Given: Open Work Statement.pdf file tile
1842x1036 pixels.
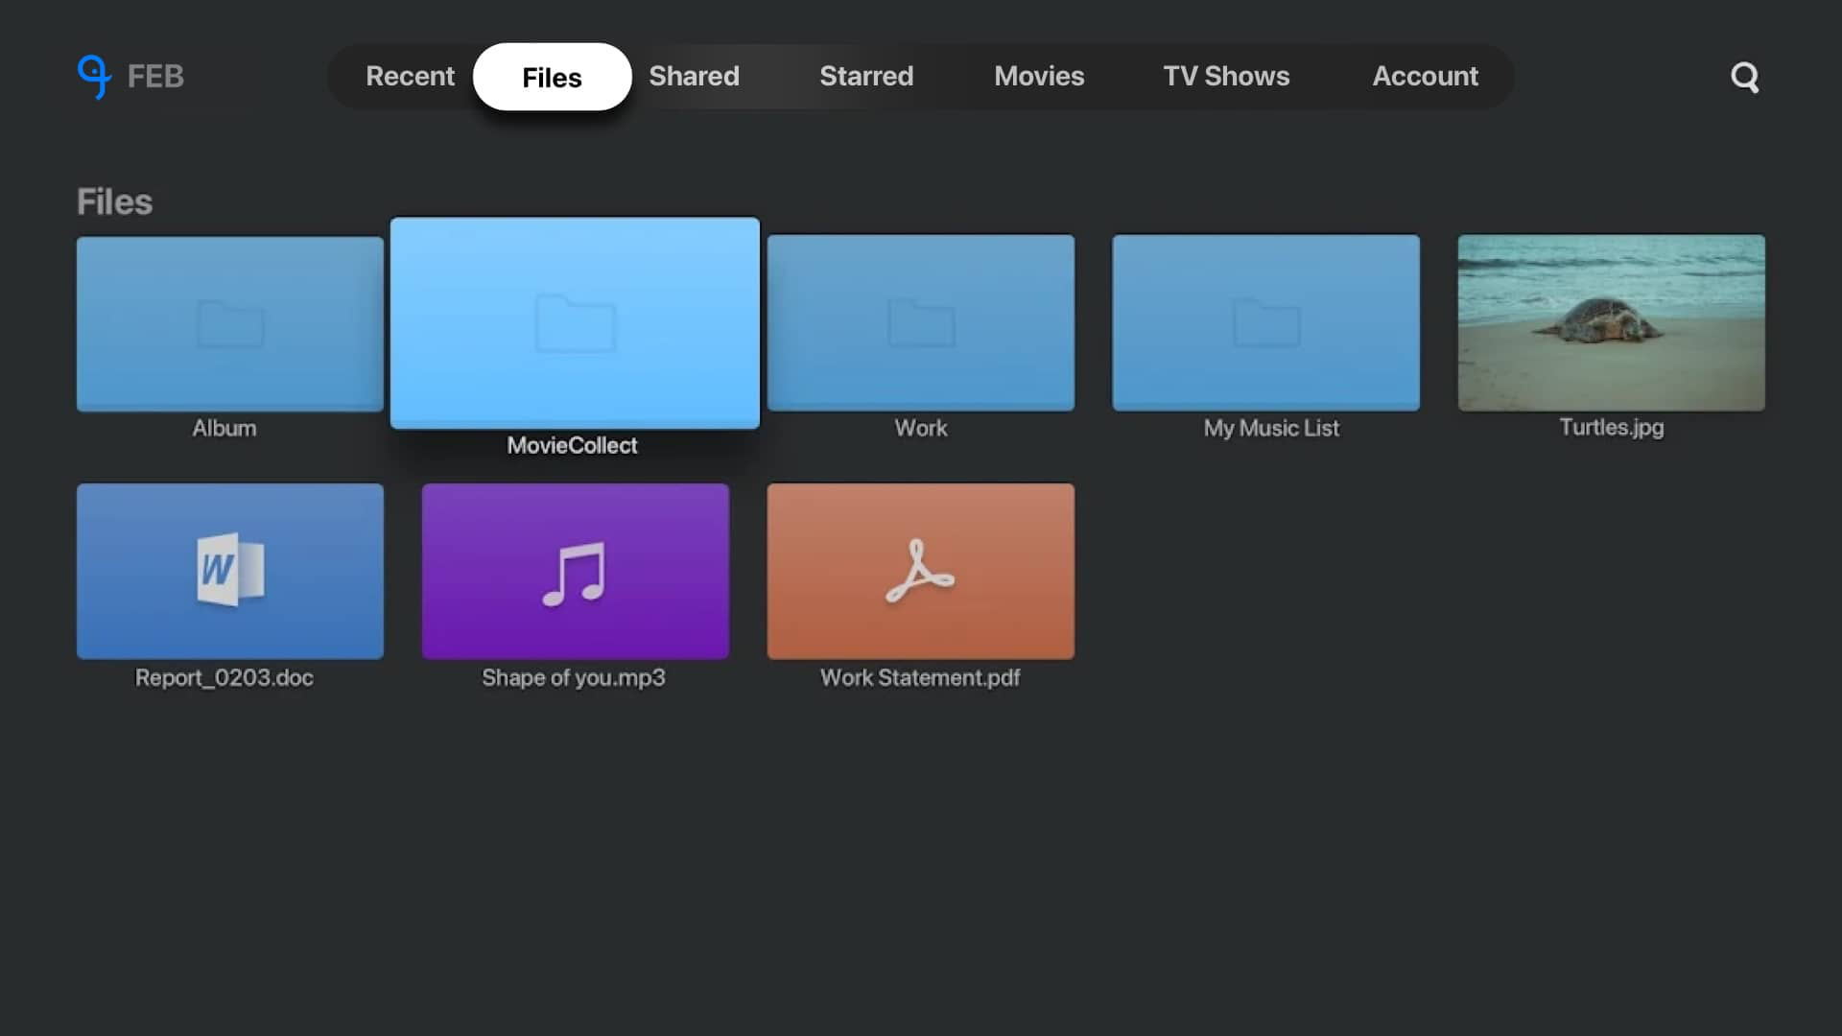Looking at the screenshot, I should pos(921,571).
